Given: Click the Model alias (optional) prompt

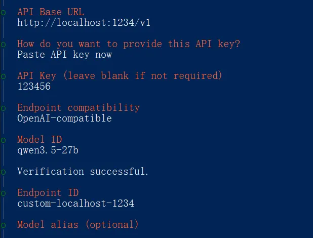Looking at the screenshot, I should [x=77, y=225].
